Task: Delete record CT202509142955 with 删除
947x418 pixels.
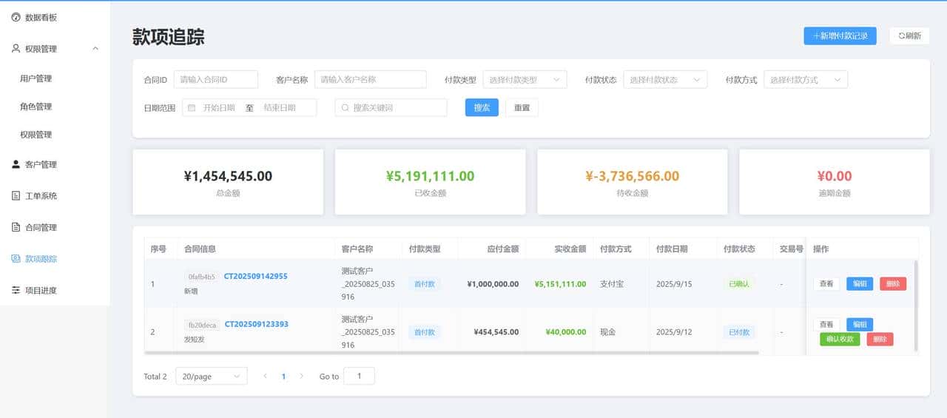Action: [x=893, y=283]
